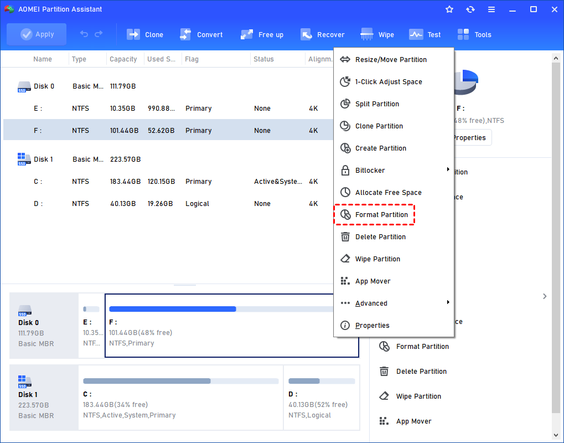Click the refresh icon in the title bar
The height and width of the screenshot is (443, 564).
tap(470, 9)
